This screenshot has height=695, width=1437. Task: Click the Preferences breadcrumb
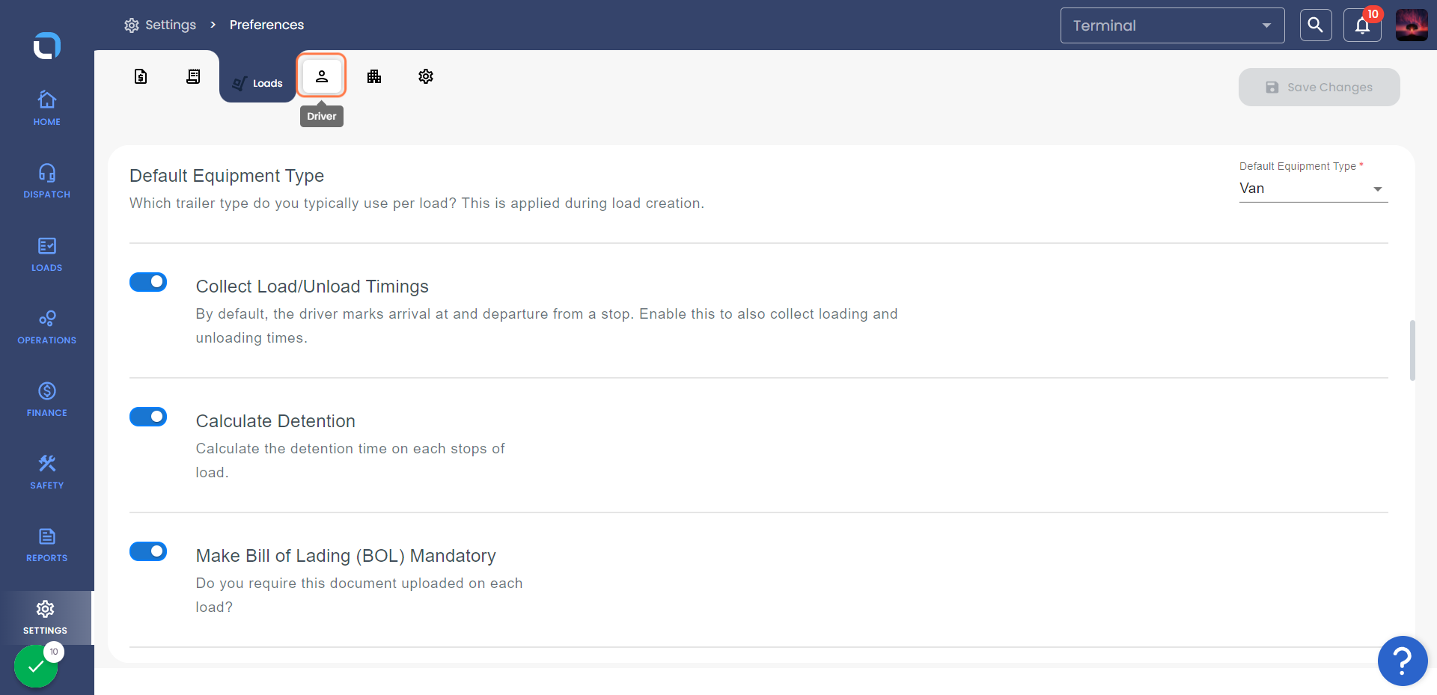(266, 25)
